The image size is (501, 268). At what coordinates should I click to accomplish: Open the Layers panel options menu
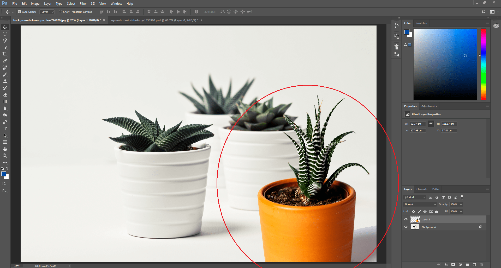pos(487,189)
